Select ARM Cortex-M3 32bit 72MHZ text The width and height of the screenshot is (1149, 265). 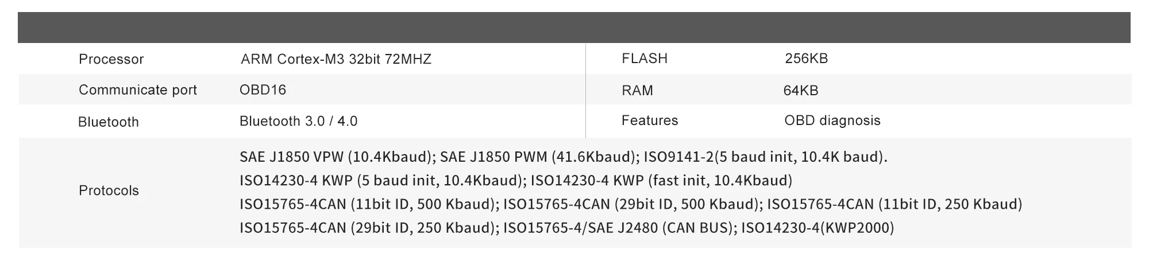(336, 59)
